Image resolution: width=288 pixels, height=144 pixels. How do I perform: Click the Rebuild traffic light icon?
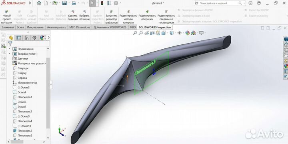tap(102, 3)
